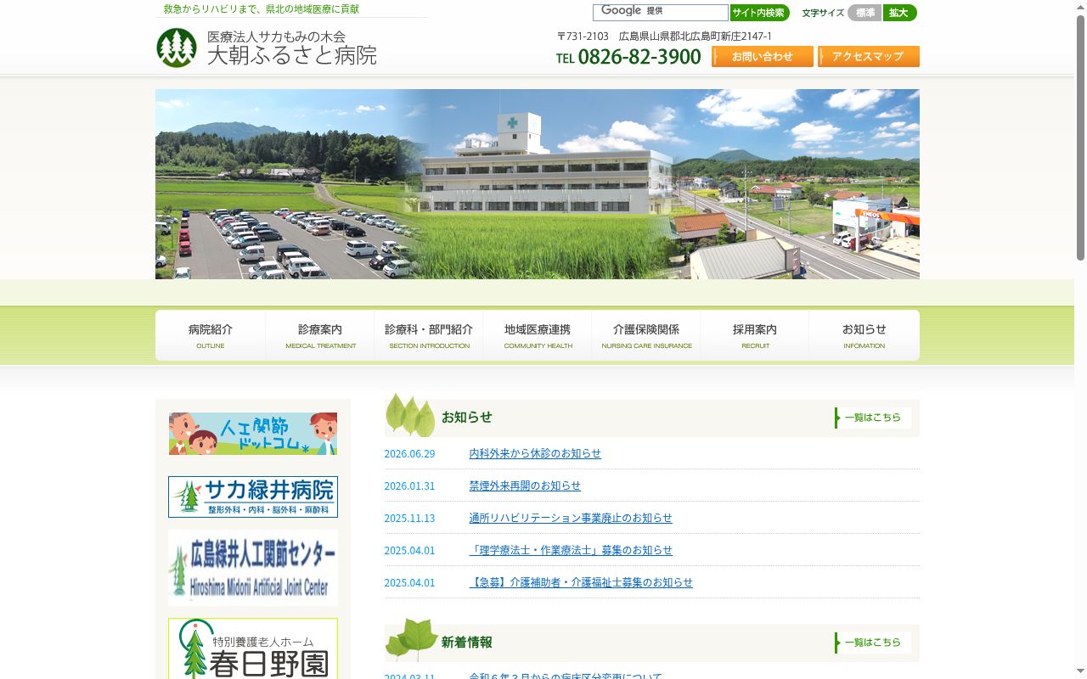
Task: Click the leaf icon beside お知らせ heading
Action: coord(410,415)
